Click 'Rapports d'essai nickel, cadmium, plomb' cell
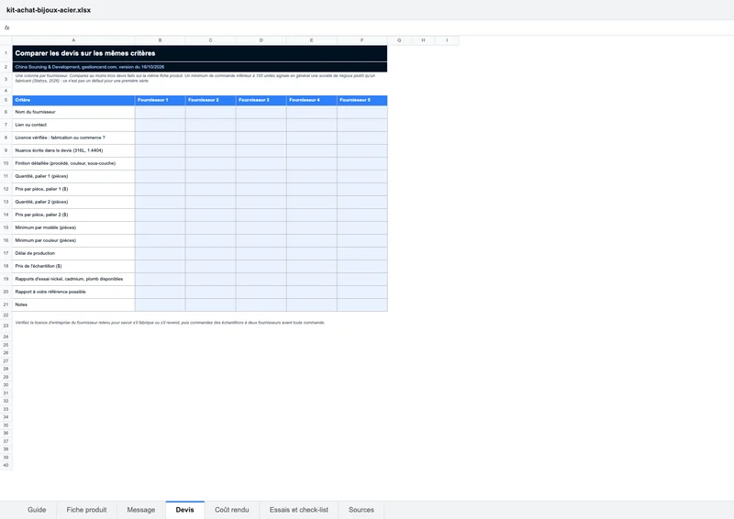The width and height of the screenshot is (734, 519). tap(73, 279)
